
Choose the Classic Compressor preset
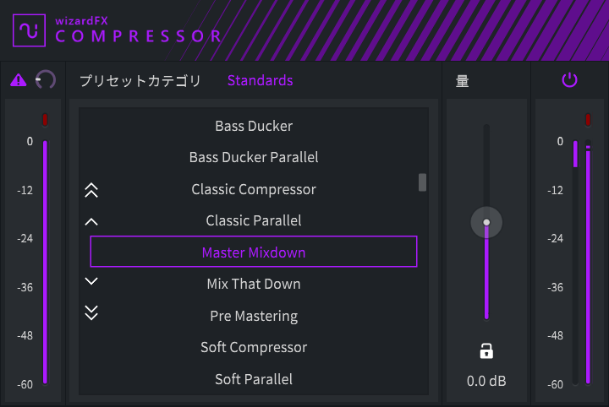tap(254, 189)
